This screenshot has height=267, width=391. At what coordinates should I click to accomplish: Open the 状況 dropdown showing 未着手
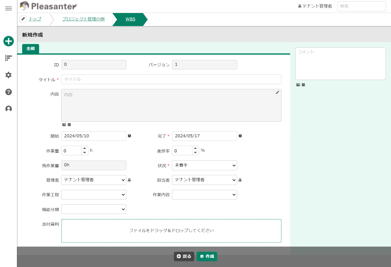click(x=205, y=166)
